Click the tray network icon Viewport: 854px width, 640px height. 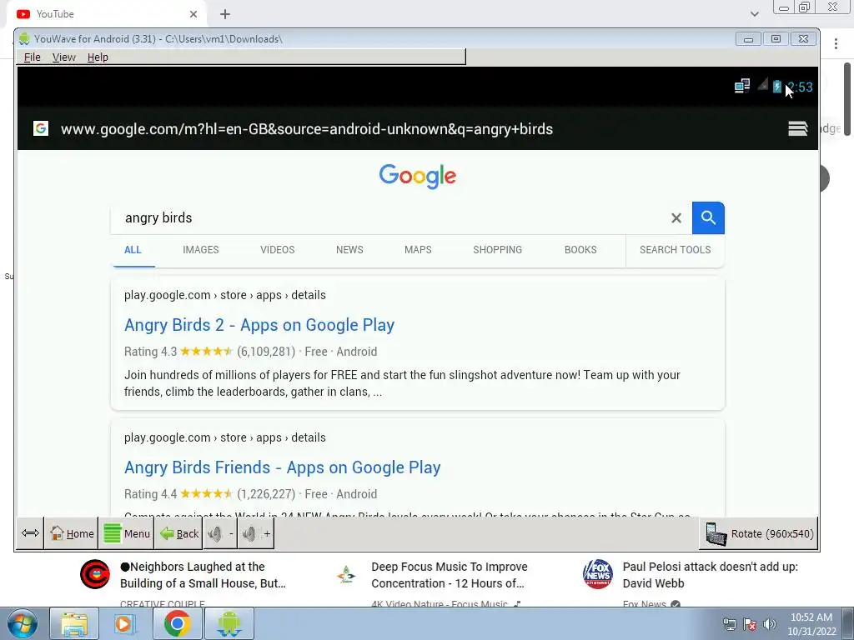tap(729, 624)
